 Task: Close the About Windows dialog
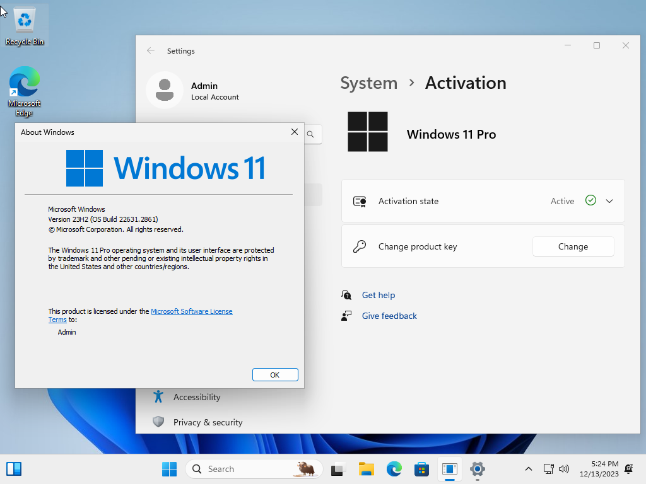pyautogui.click(x=295, y=132)
